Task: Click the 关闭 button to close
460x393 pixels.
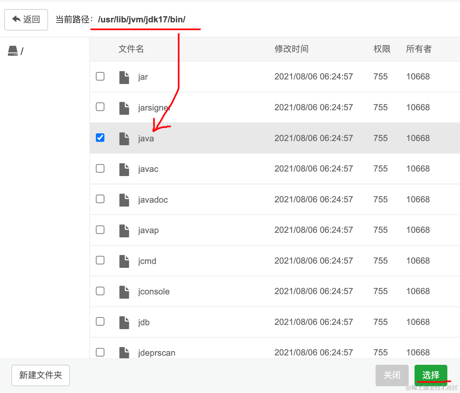Action: pos(392,375)
